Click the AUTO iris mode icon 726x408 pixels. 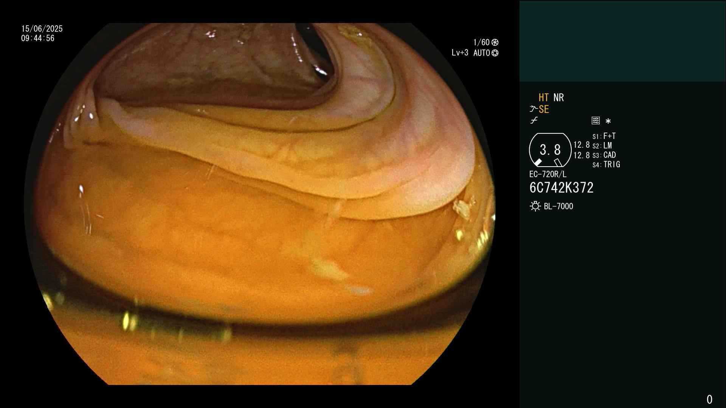(495, 53)
